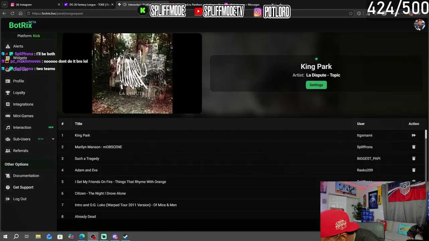429x241 pixels.
Task: Click the username BiGGEST_PAPi
Action: click(369, 159)
